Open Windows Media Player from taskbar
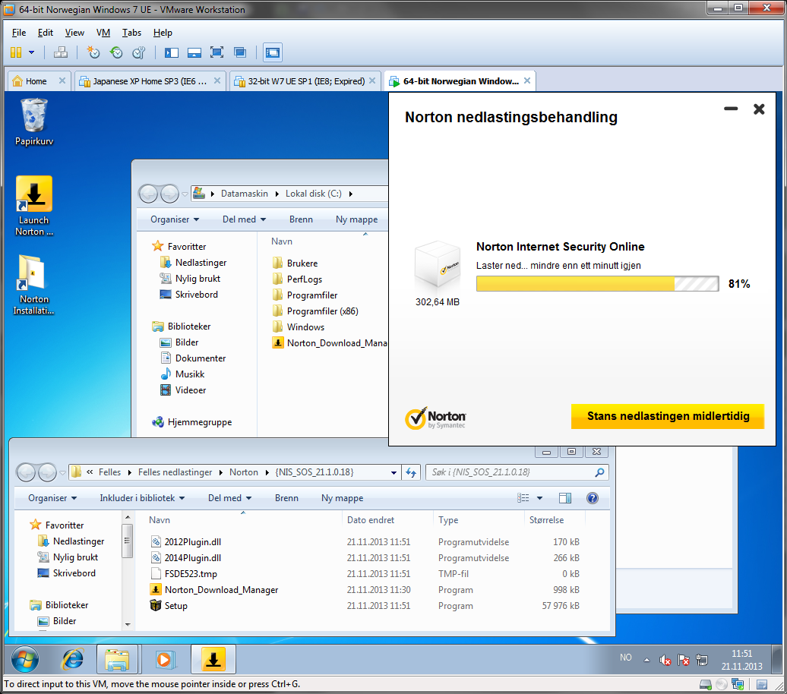The height and width of the screenshot is (694, 787). (164, 659)
